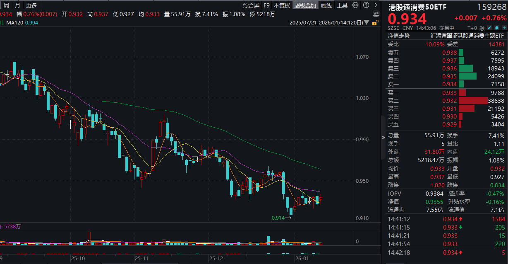This screenshot has height=264, width=508.
Task: Open 不复权 price adjustment option
Action: click(x=282, y=5)
